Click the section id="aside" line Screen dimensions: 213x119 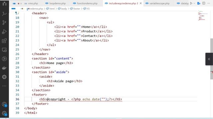(51, 72)
